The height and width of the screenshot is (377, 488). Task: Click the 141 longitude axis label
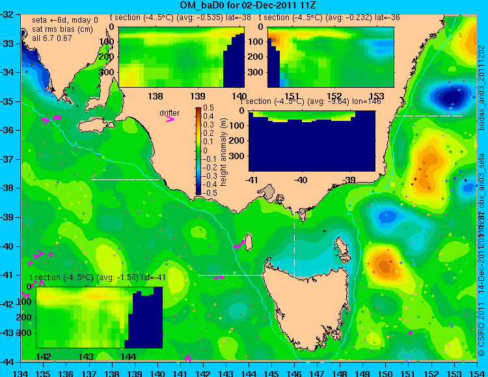coord(180,373)
